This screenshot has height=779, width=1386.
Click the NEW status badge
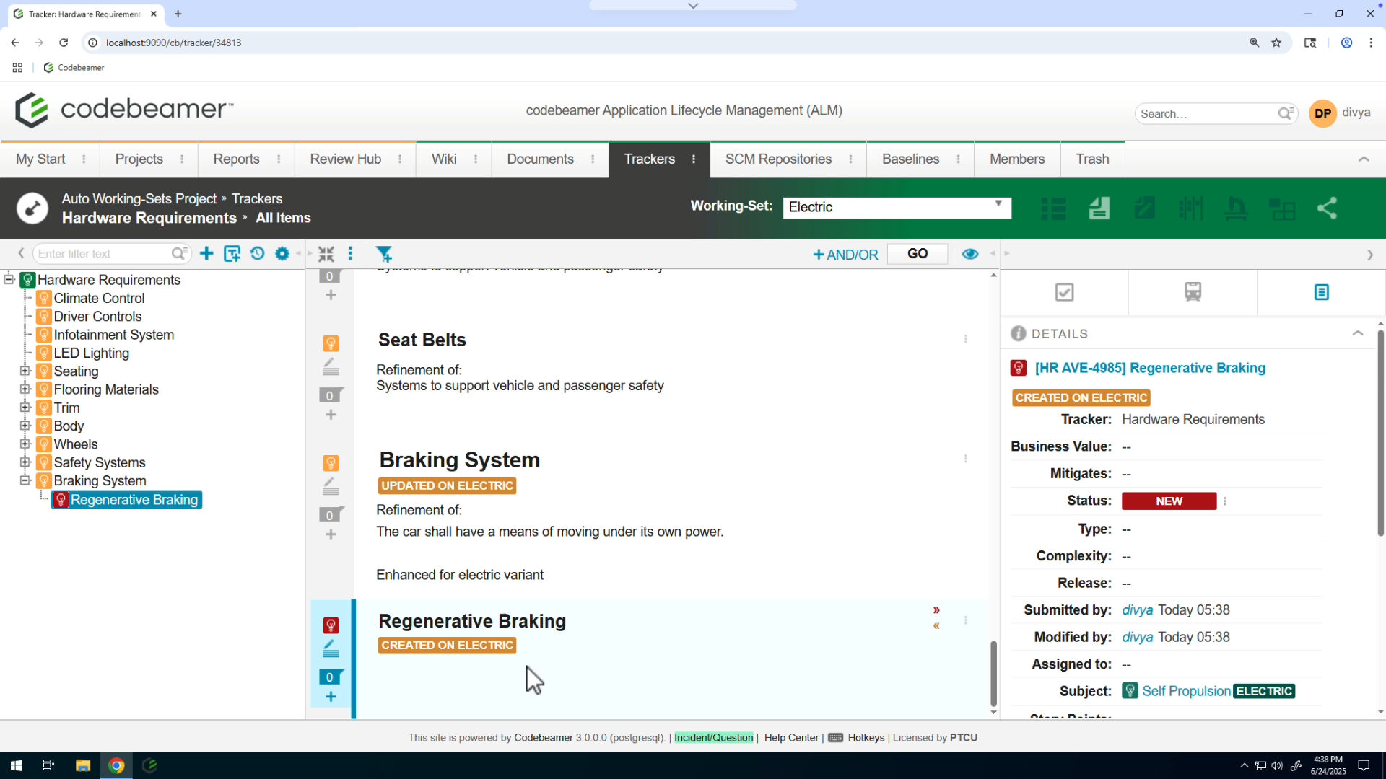click(1169, 501)
